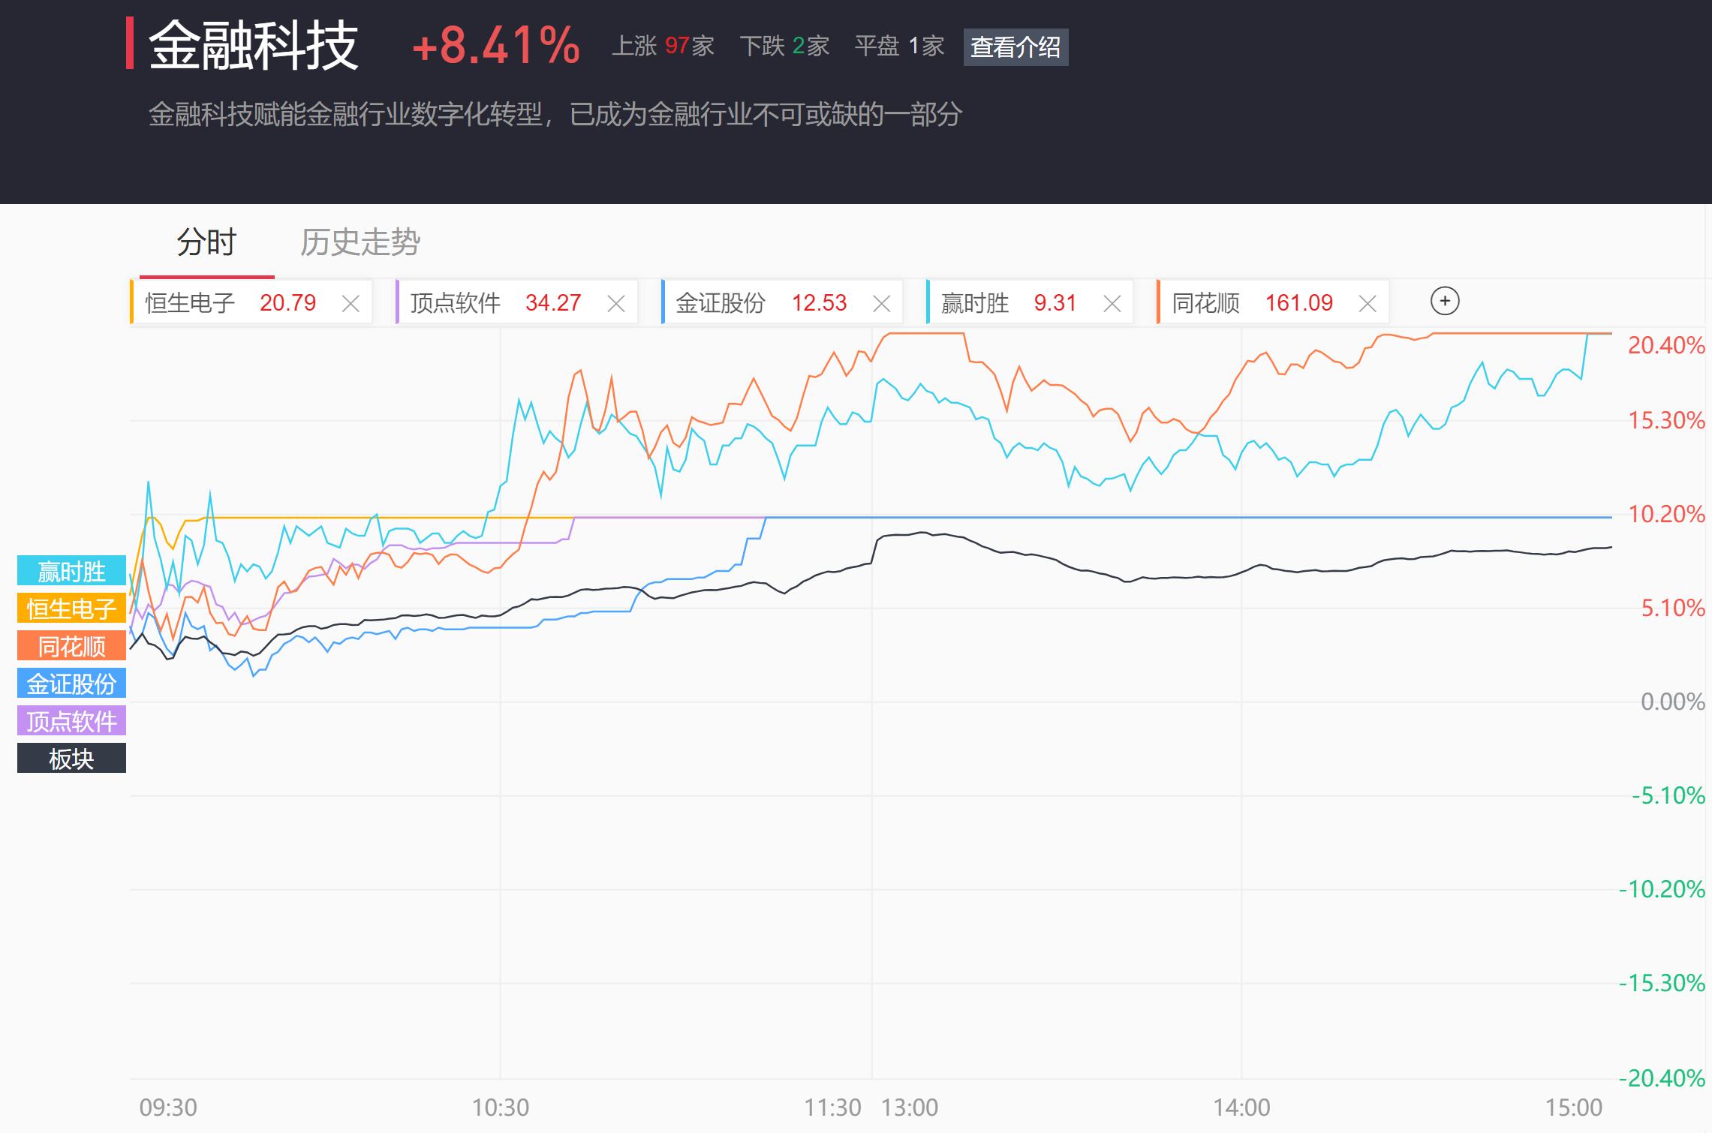Toggle the 同花顺 legend label
The width and height of the screenshot is (1712, 1133).
coord(71,646)
